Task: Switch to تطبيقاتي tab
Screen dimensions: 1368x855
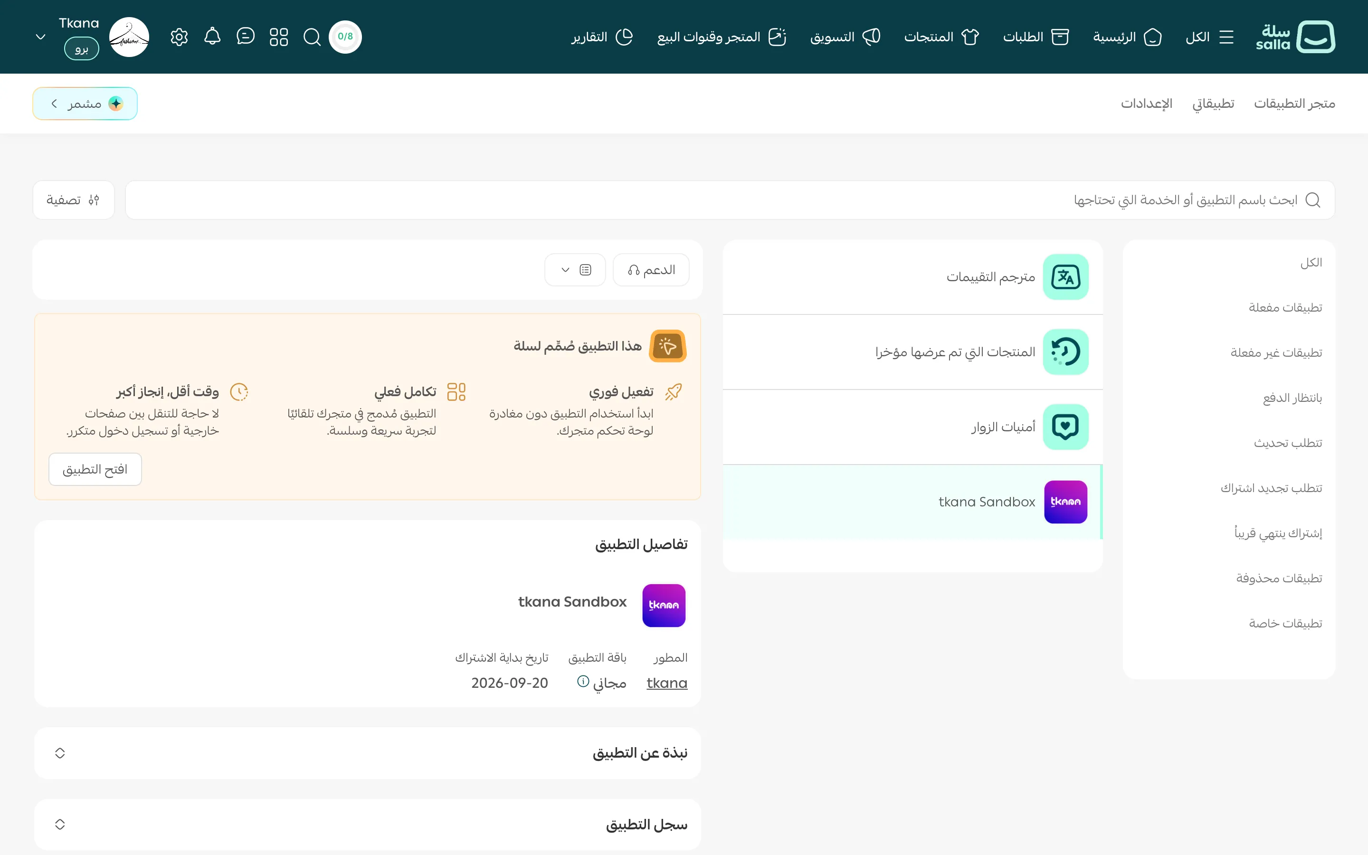Action: [x=1213, y=104]
